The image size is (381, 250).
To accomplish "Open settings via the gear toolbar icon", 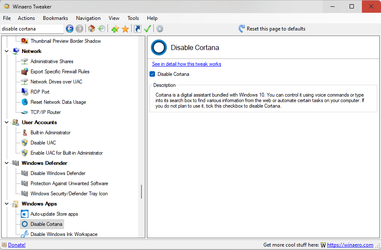I will tap(160, 29).
